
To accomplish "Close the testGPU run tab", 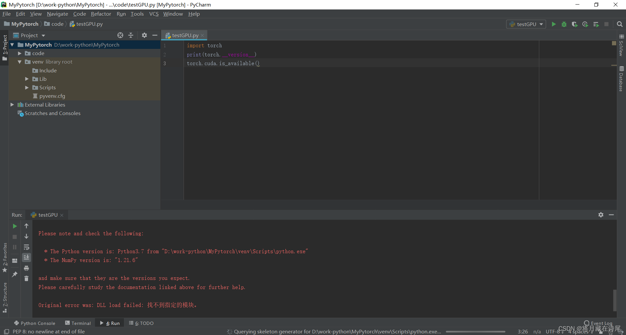I will tap(62, 215).
